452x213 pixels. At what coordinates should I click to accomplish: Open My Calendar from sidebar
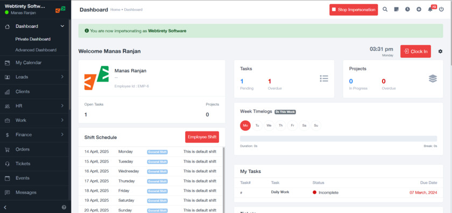(35, 63)
